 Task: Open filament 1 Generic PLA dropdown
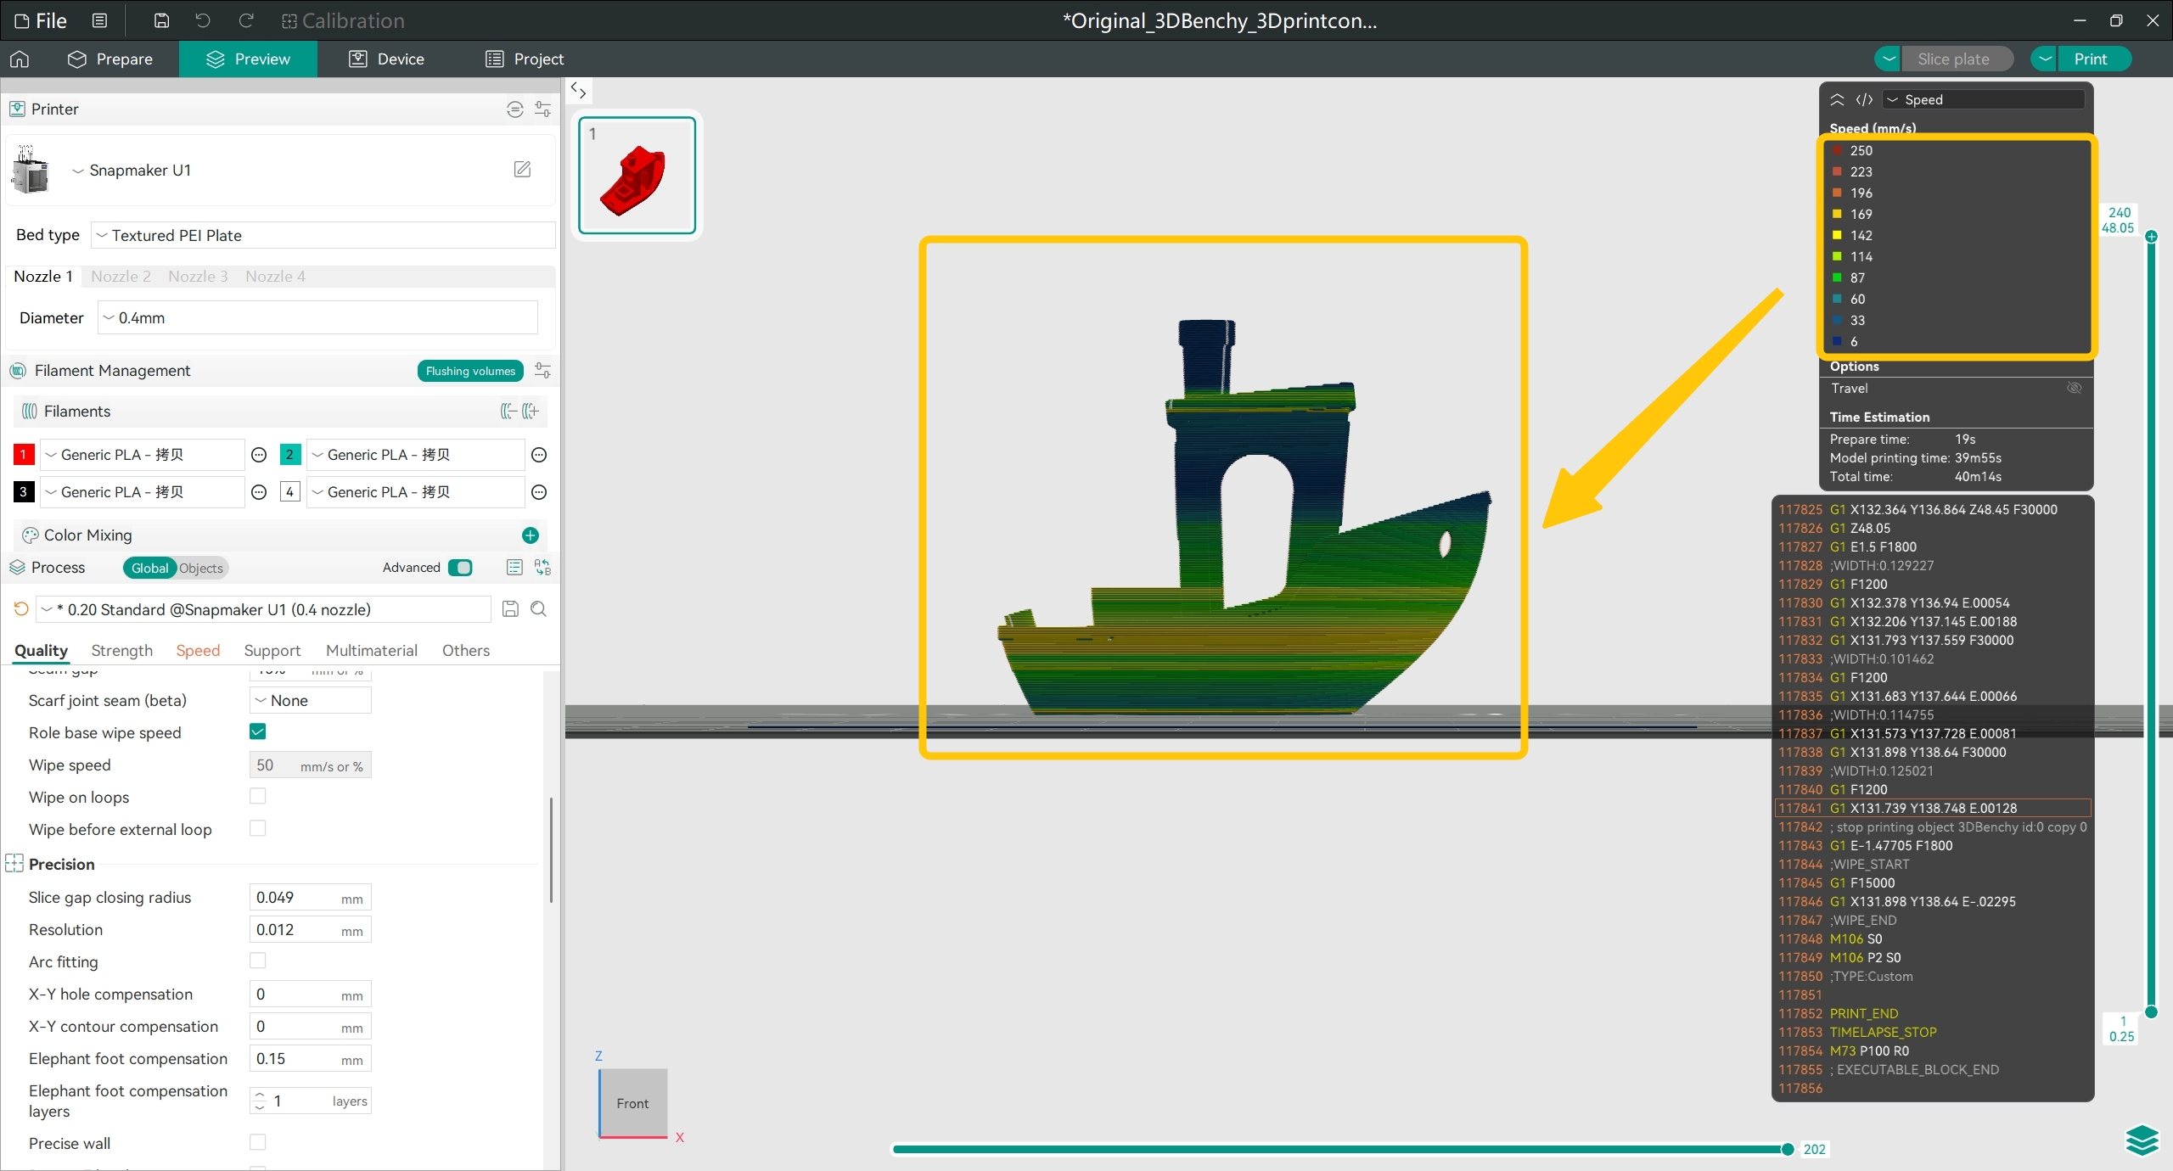click(143, 455)
